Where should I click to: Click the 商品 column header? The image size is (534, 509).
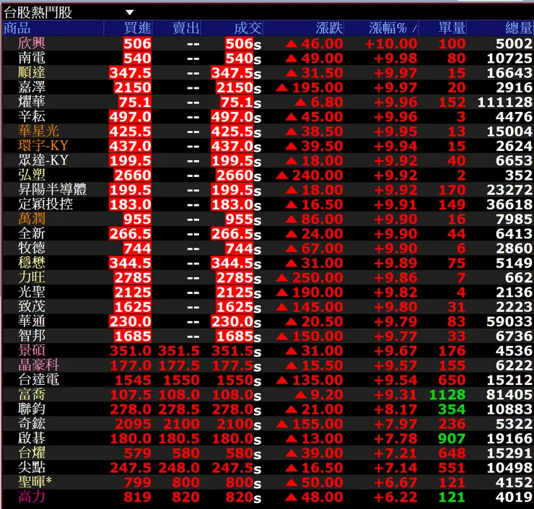coord(17,28)
